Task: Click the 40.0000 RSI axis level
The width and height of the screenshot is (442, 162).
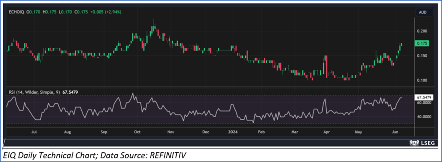Action: click(423, 117)
